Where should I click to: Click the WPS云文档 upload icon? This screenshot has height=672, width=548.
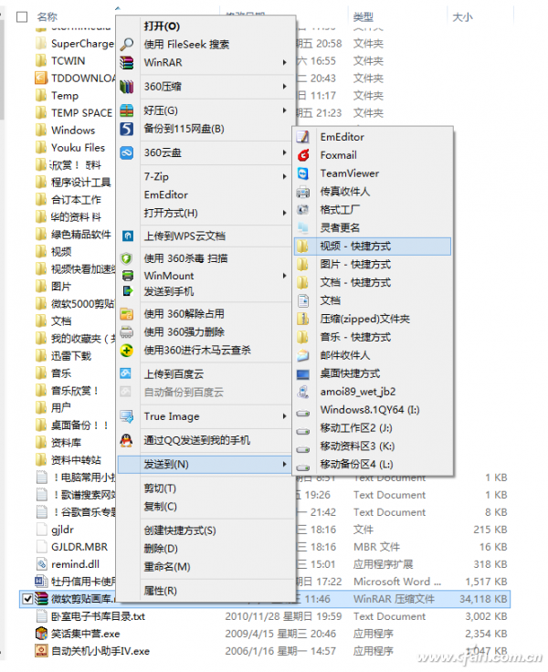127,236
